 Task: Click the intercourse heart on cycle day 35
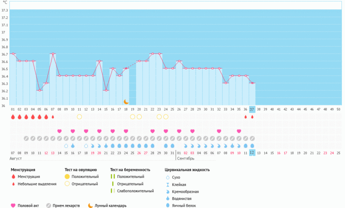(239, 131)
